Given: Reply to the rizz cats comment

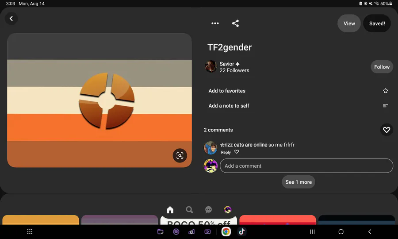Looking at the screenshot, I should click(x=226, y=152).
